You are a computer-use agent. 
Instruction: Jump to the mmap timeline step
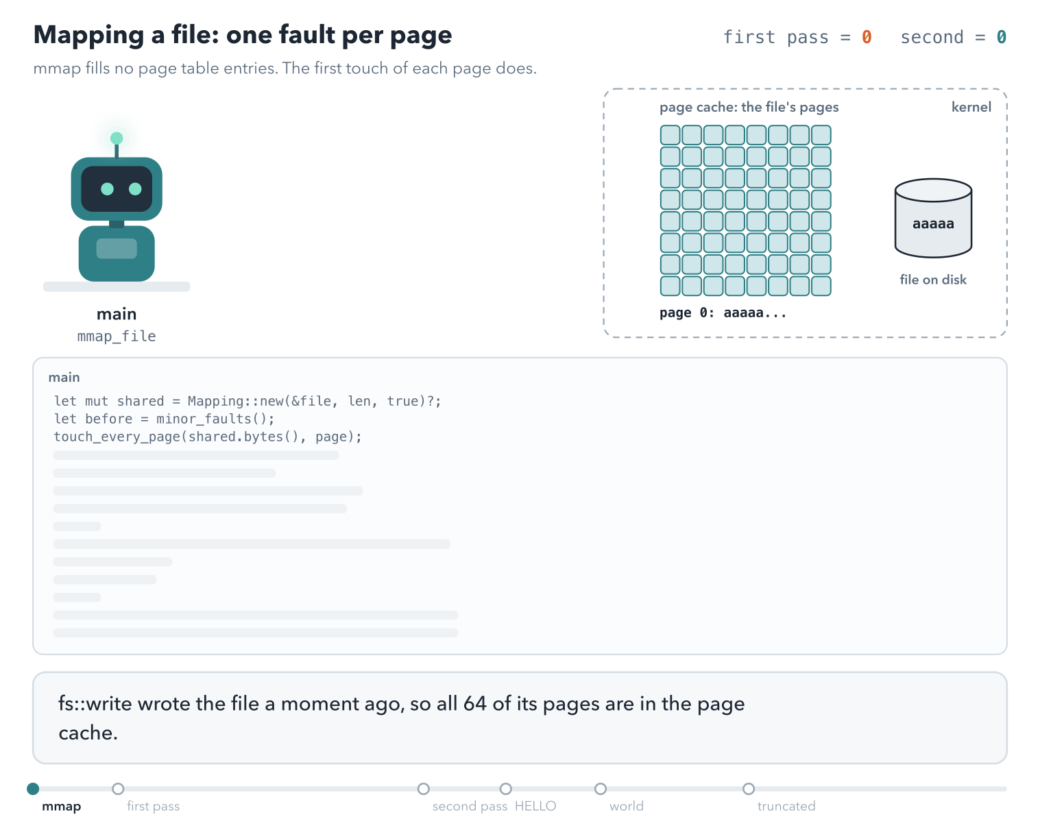pos(33,789)
